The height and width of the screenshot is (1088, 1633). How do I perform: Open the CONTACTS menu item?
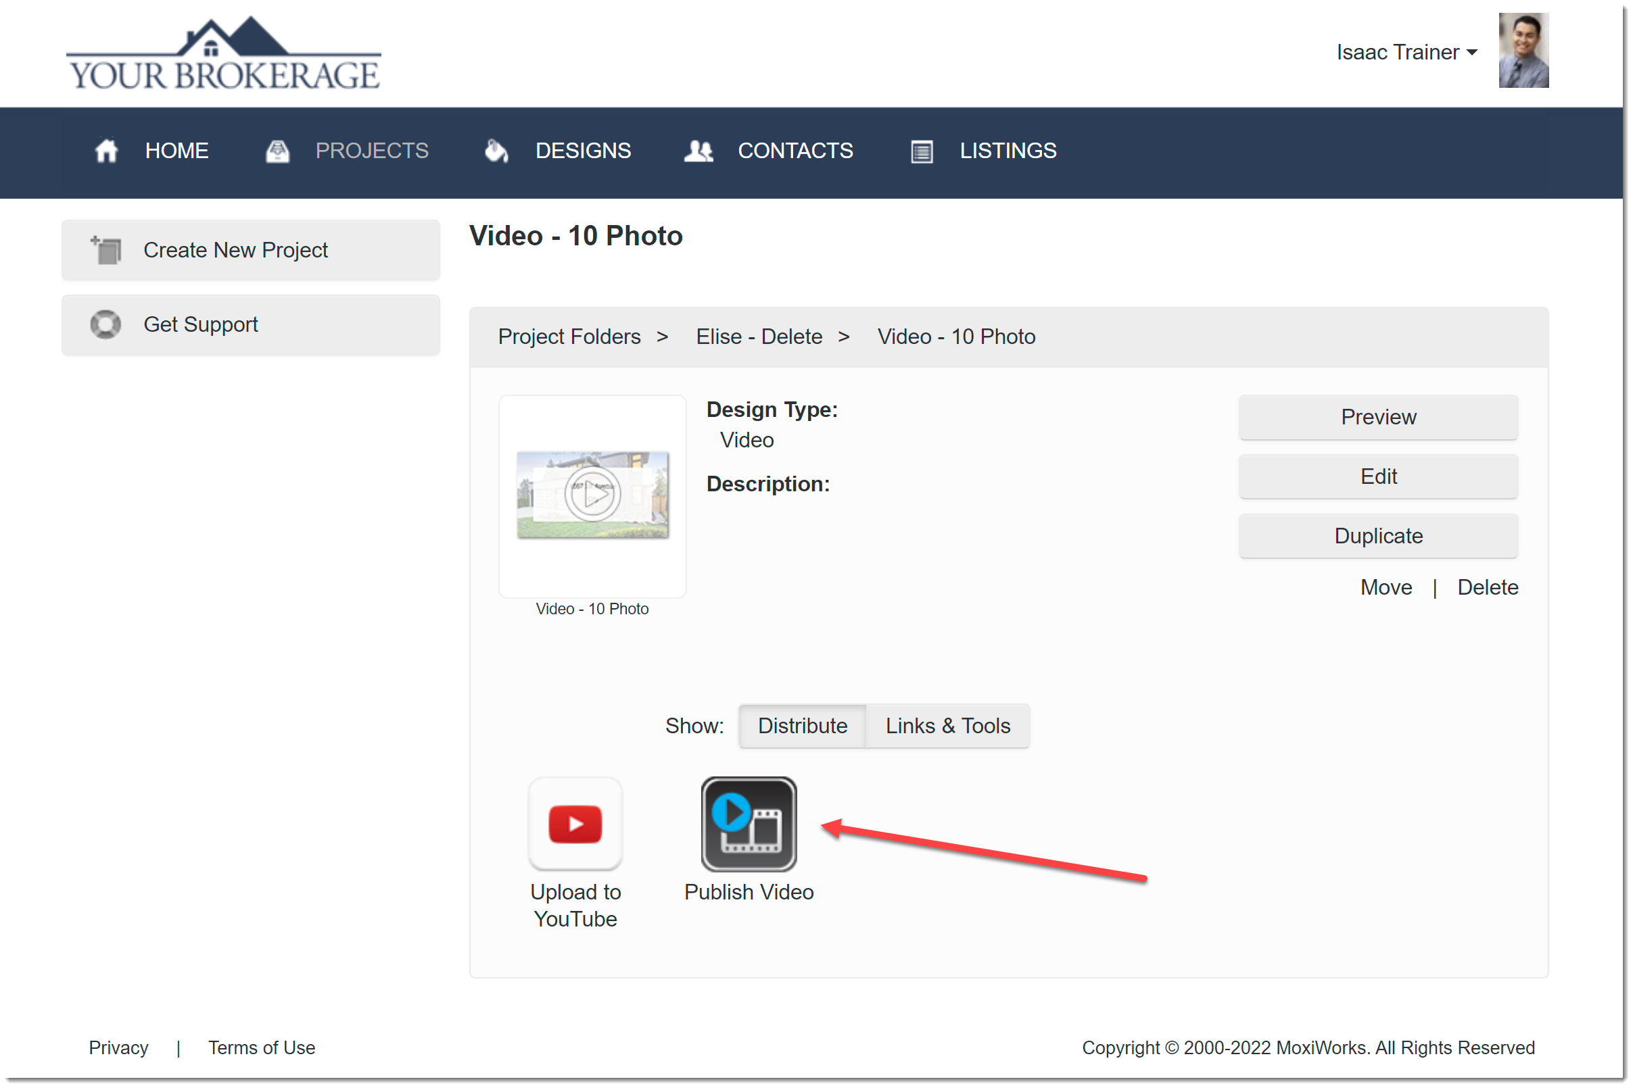point(795,151)
